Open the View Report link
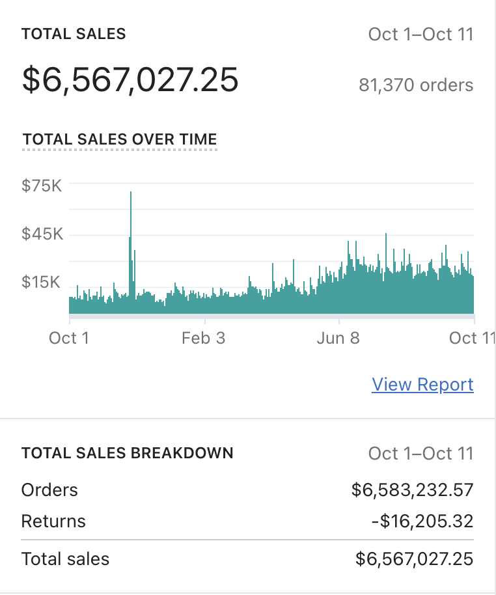The height and width of the screenshot is (595, 496). tap(422, 385)
